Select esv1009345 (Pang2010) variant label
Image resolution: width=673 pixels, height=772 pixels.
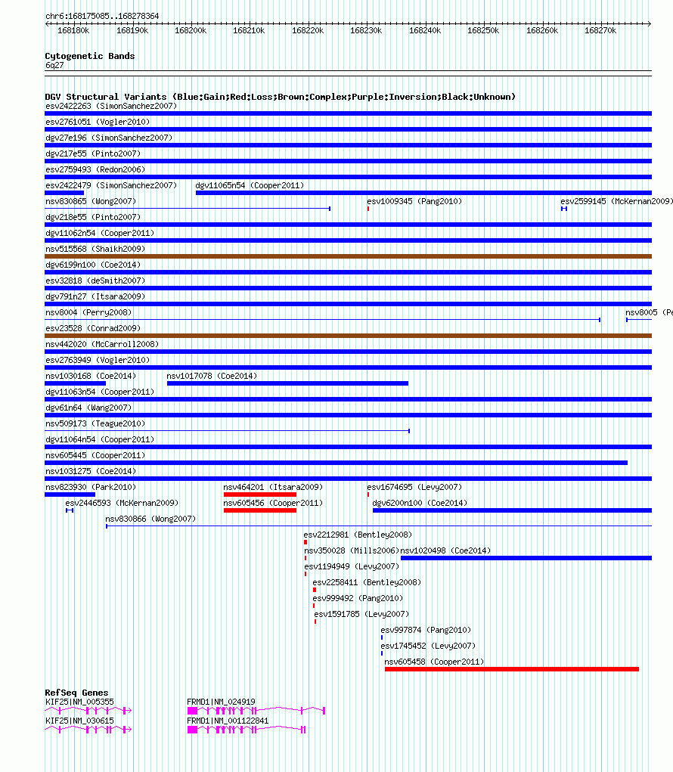[414, 201]
